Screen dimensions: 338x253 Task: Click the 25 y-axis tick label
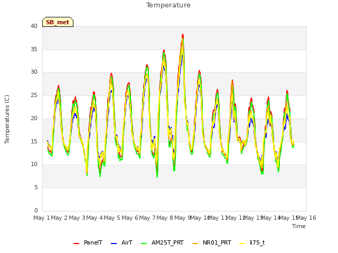[x=34, y=95]
